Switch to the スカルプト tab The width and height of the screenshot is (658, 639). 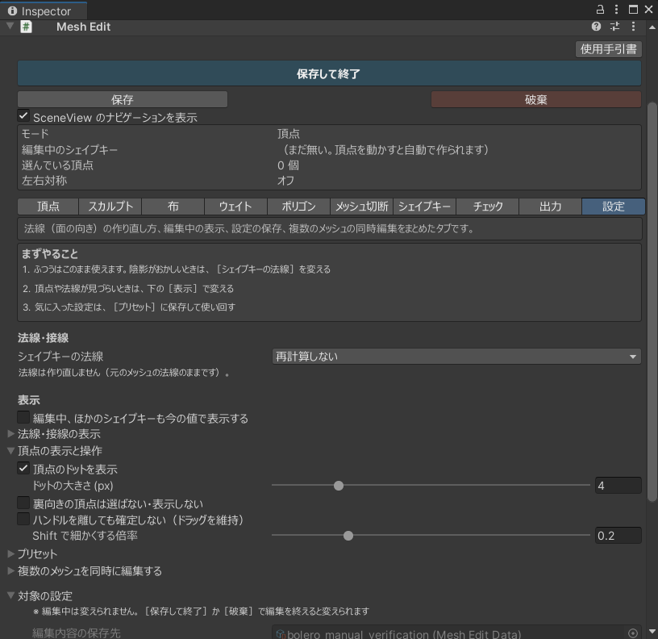click(110, 207)
